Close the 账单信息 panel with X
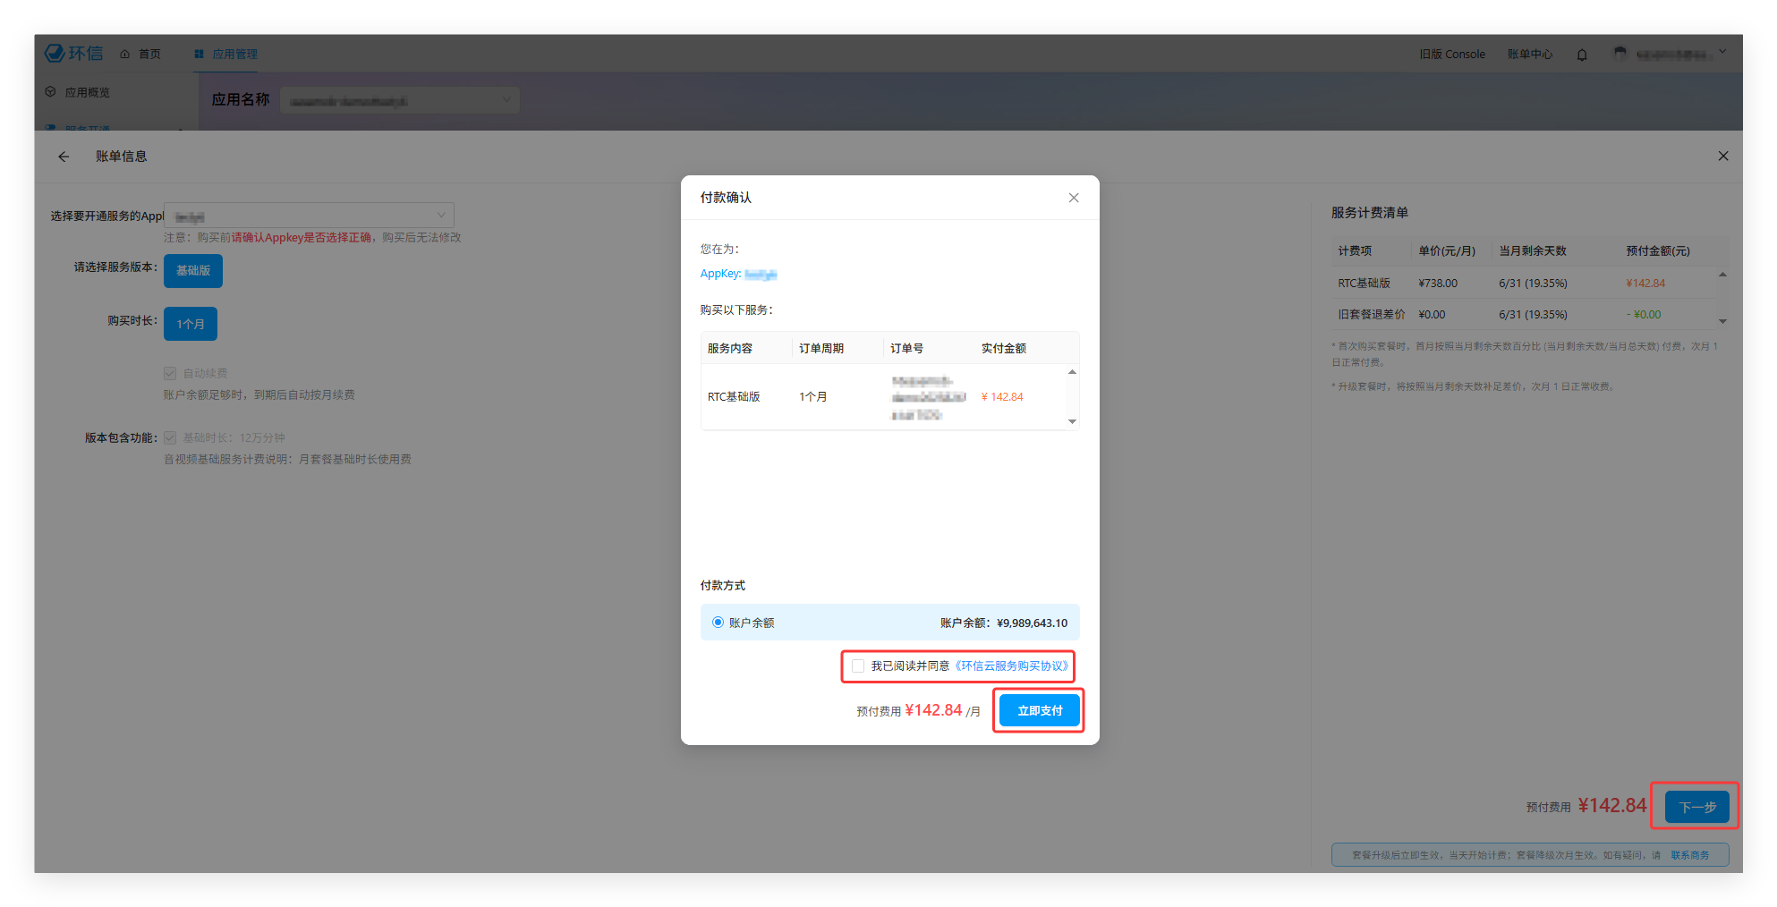 (x=1723, y=157)
